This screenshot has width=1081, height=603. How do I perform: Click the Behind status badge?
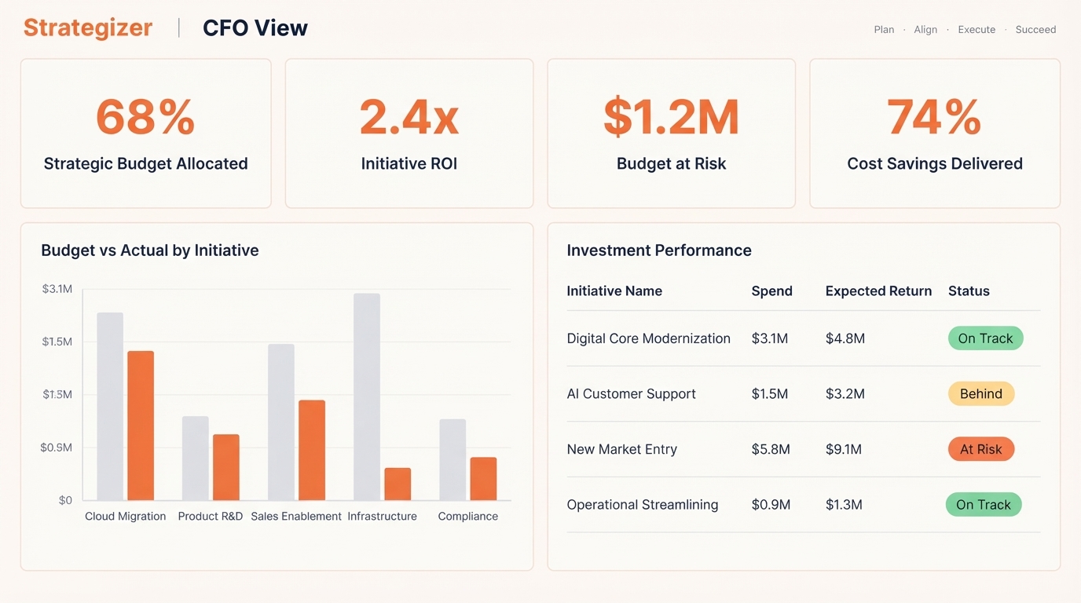coord(981,394)
